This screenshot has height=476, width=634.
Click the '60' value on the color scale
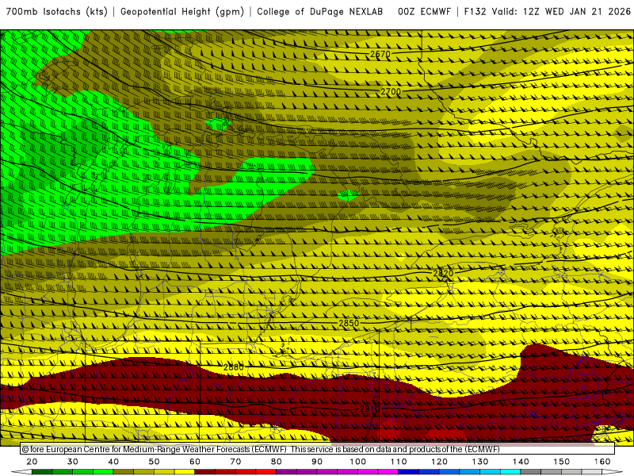point(195,462)
